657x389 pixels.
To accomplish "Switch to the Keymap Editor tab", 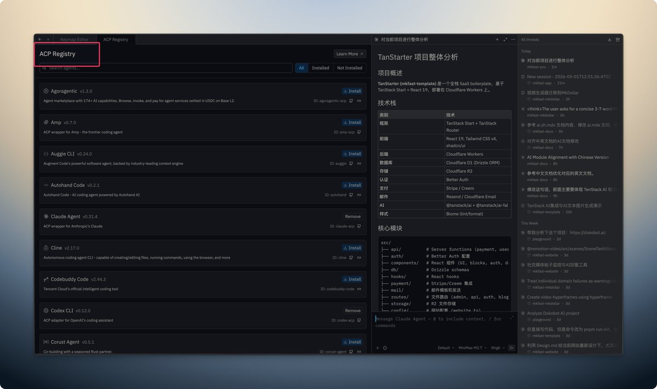I will [x=74, y=39].
